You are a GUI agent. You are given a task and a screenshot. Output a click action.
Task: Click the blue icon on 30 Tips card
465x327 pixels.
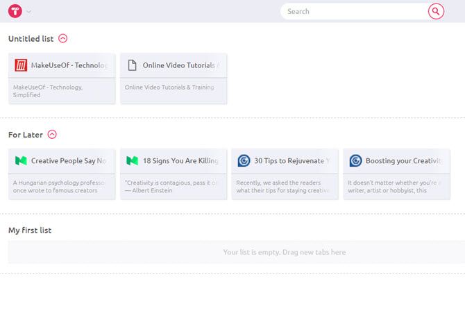pyautogui.click(x=244, y=161)
